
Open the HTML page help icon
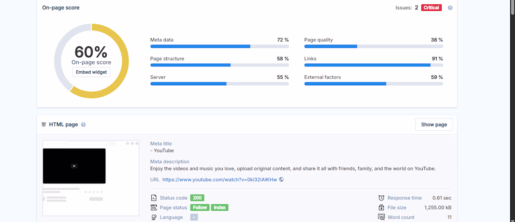[83, 125]
